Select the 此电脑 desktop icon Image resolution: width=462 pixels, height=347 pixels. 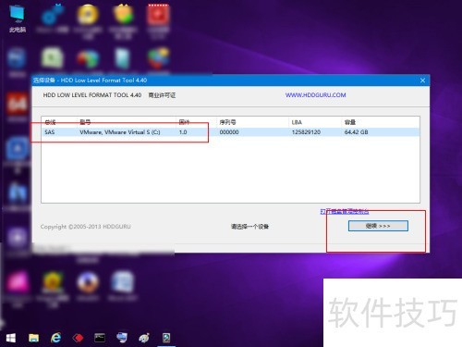(18, 19)
